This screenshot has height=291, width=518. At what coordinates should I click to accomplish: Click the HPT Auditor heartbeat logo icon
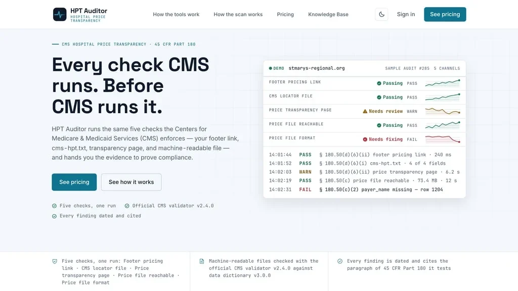(60, 15)
